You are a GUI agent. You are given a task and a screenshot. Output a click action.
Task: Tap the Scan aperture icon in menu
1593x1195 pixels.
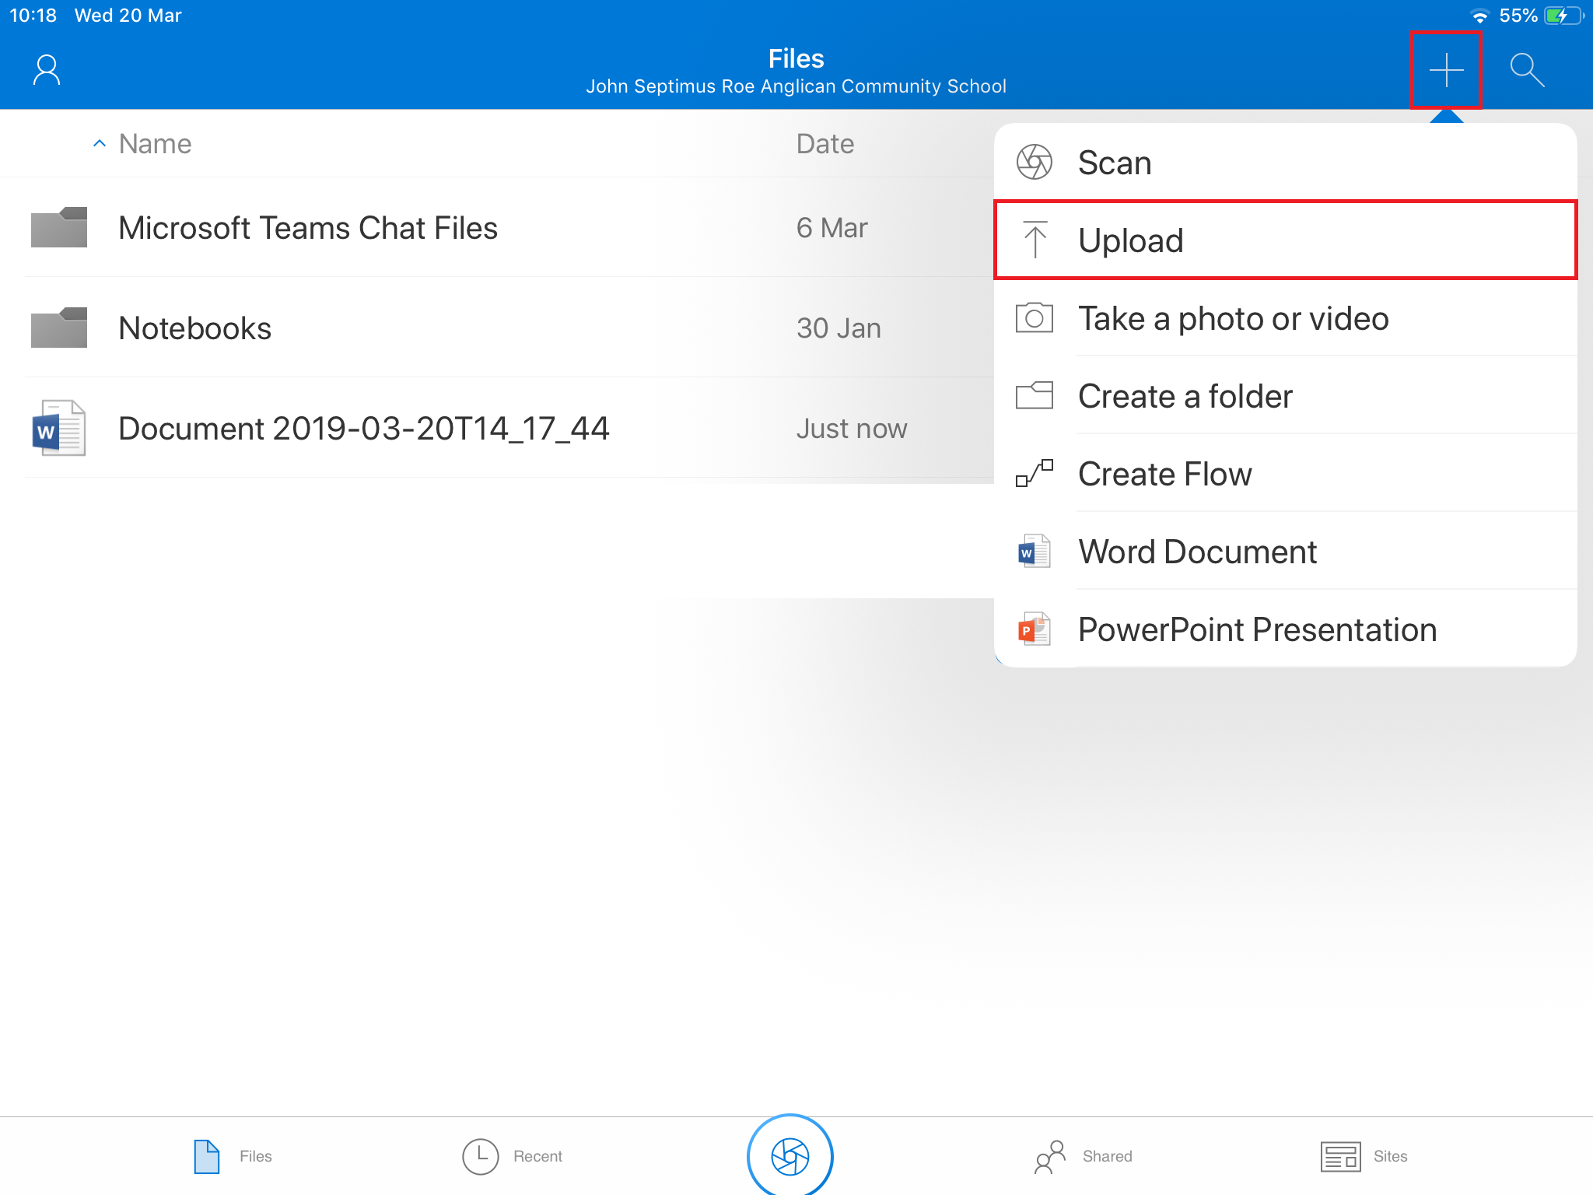click(1035, 163)
